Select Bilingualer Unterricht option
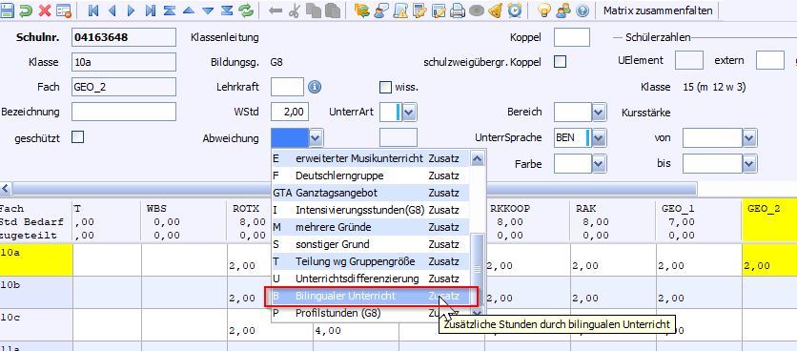 [x=371, y=297]
